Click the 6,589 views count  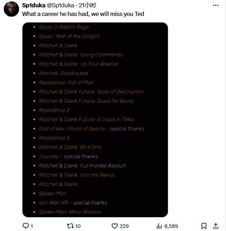point(171,226)
